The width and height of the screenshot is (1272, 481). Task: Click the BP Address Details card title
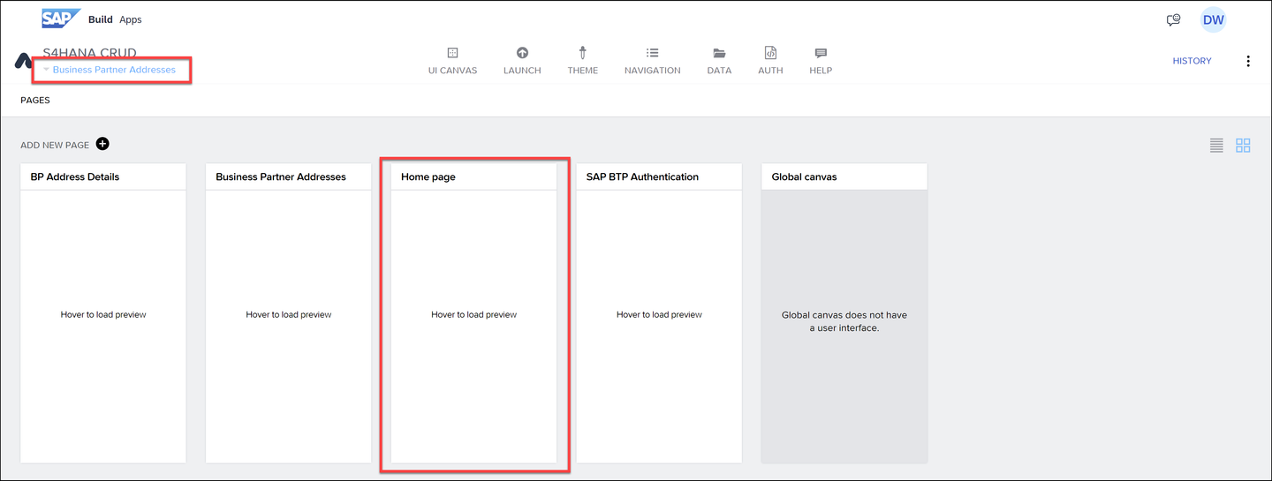[x=75, y=177]
